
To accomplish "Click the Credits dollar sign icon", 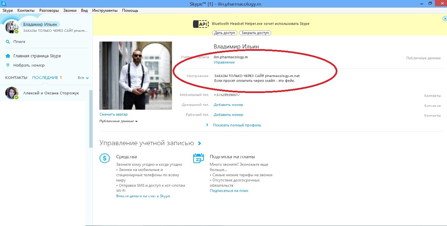I will tap(105, 159).
